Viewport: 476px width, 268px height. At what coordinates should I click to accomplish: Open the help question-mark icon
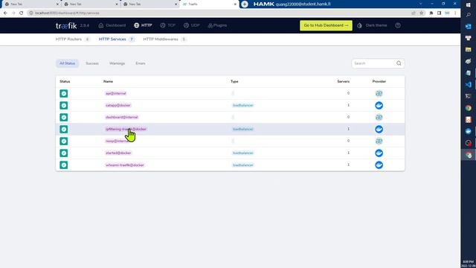[398, 25]
